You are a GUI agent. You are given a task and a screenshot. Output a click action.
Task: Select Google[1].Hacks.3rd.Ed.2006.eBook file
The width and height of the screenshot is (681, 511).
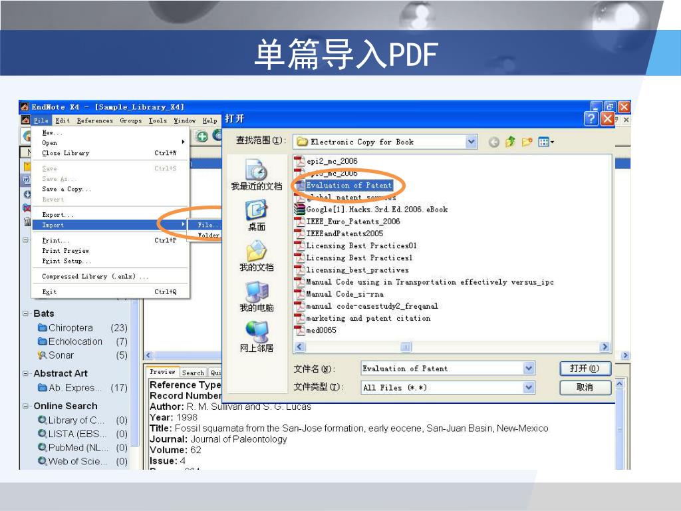371,210
